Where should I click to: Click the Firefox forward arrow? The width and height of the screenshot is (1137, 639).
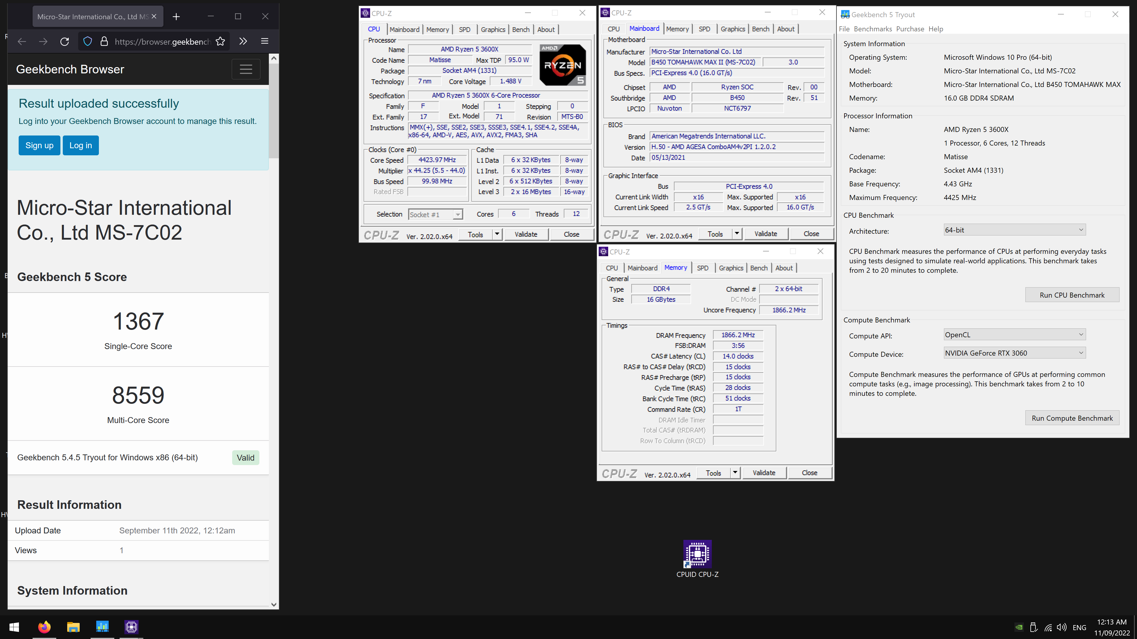point(43,41)
